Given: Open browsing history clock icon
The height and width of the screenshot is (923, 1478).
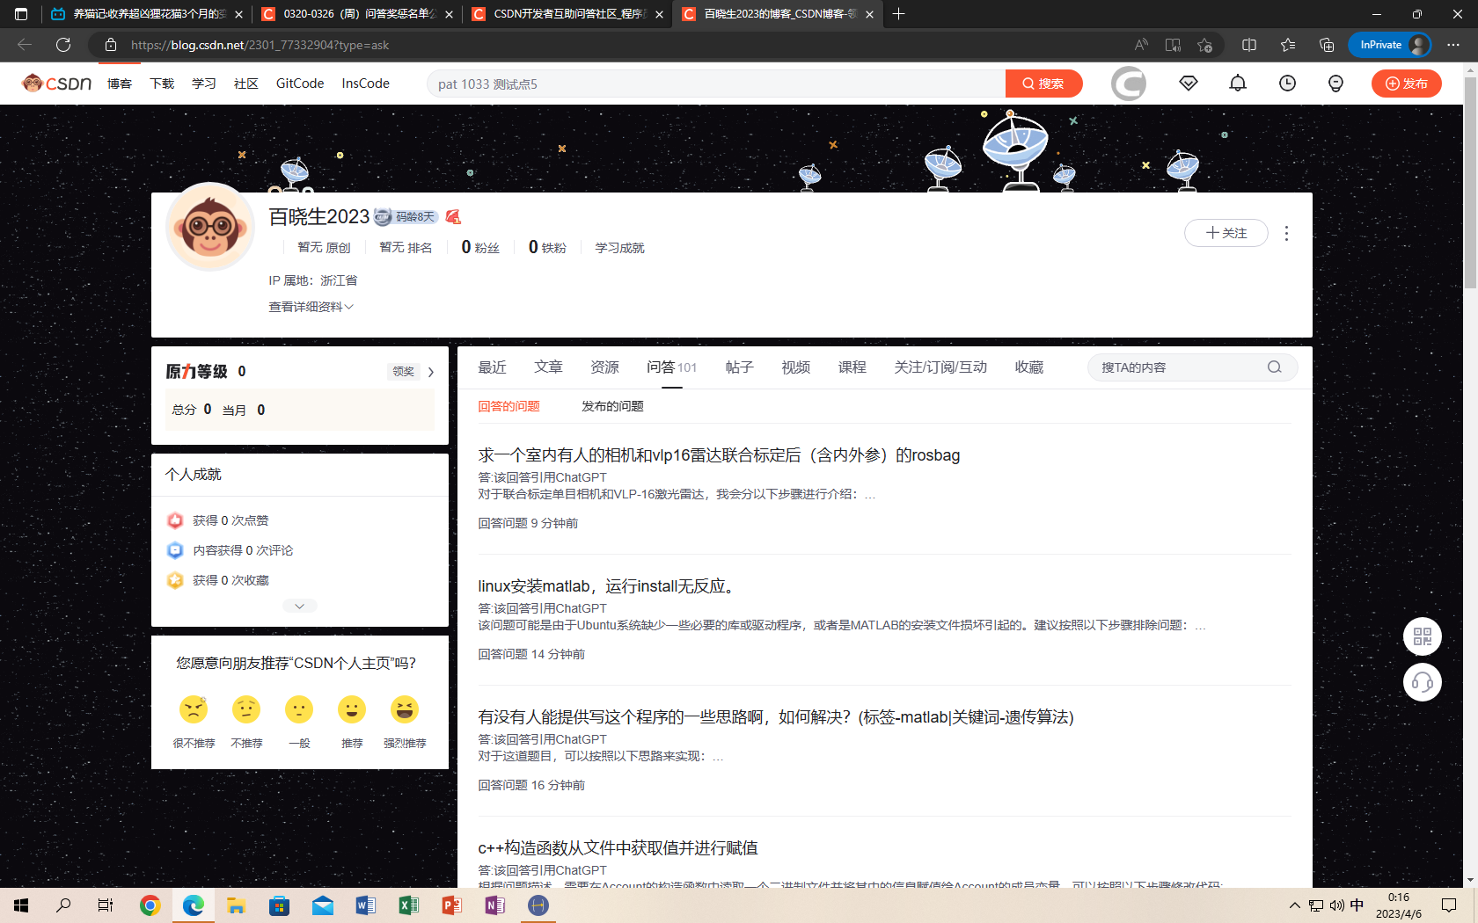Looking at the screenshot, I should coord(1286,84).
